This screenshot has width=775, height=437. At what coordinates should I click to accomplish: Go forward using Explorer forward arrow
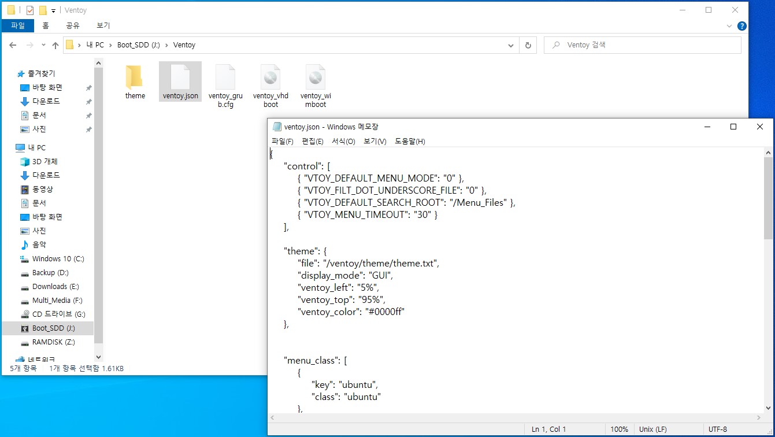tap(30, 45)
